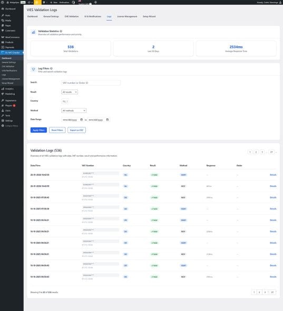Image resolution: width=283 pixels, height=311 pixels.
Task: Switch to the Dashboard tab
Action: [x=32, y=16]
